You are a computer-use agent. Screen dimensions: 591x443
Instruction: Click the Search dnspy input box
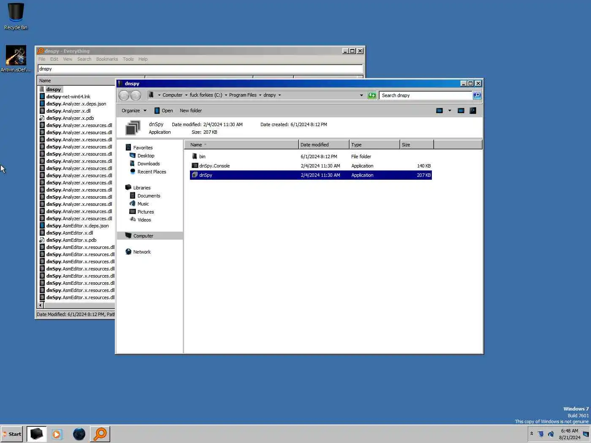426,95
